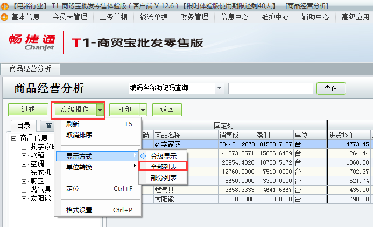Choose 格式设置 from the menu
The image size is (373, 227).
coord(98,210)
